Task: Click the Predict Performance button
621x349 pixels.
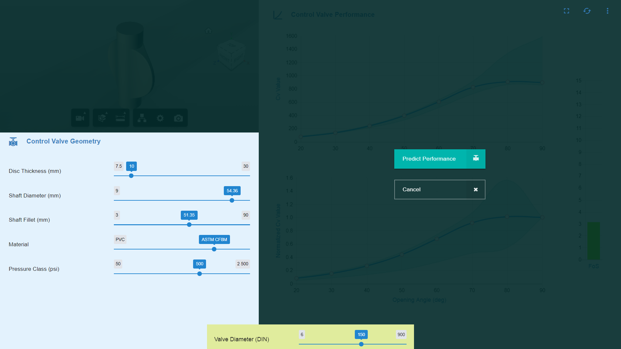Action: pyautogui.click(x=440, y=159)
